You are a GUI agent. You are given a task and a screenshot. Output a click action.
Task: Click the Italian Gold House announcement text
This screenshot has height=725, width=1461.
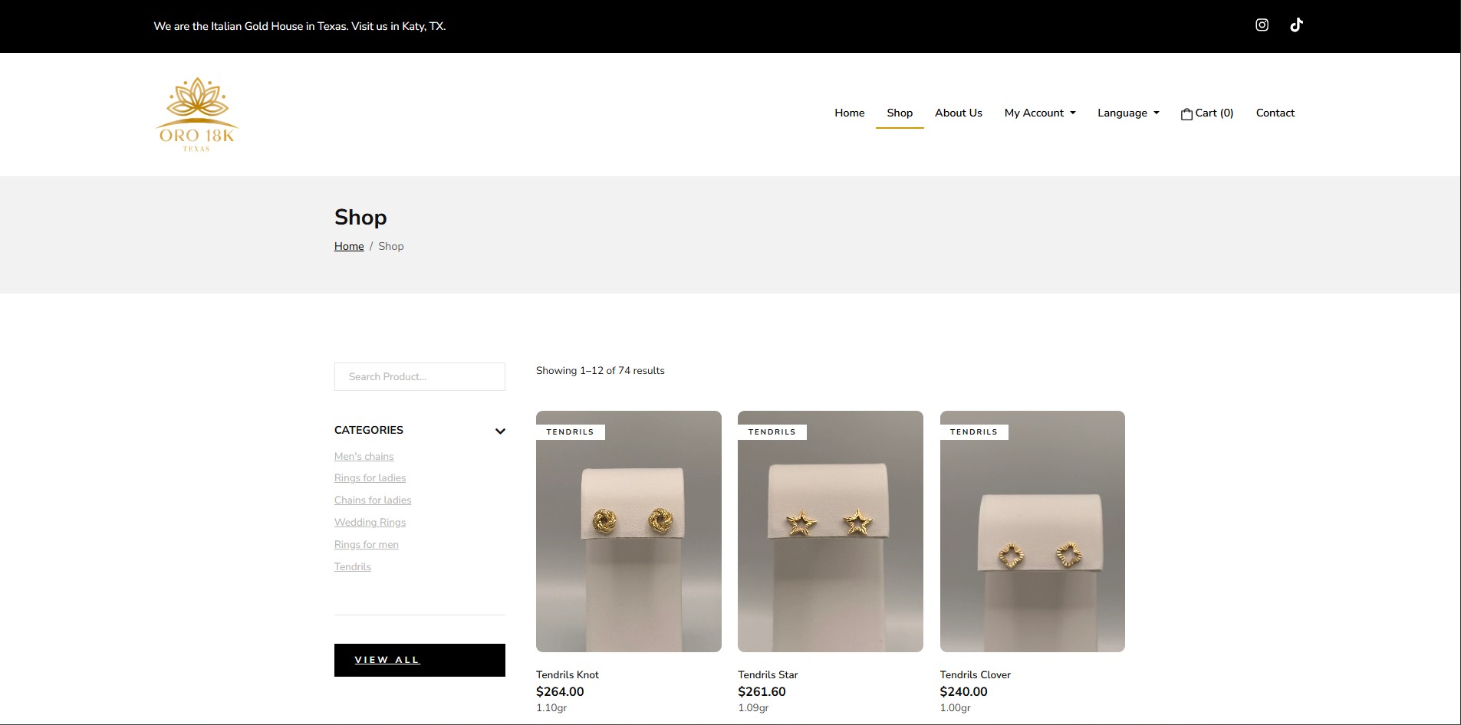pos(299,26)
